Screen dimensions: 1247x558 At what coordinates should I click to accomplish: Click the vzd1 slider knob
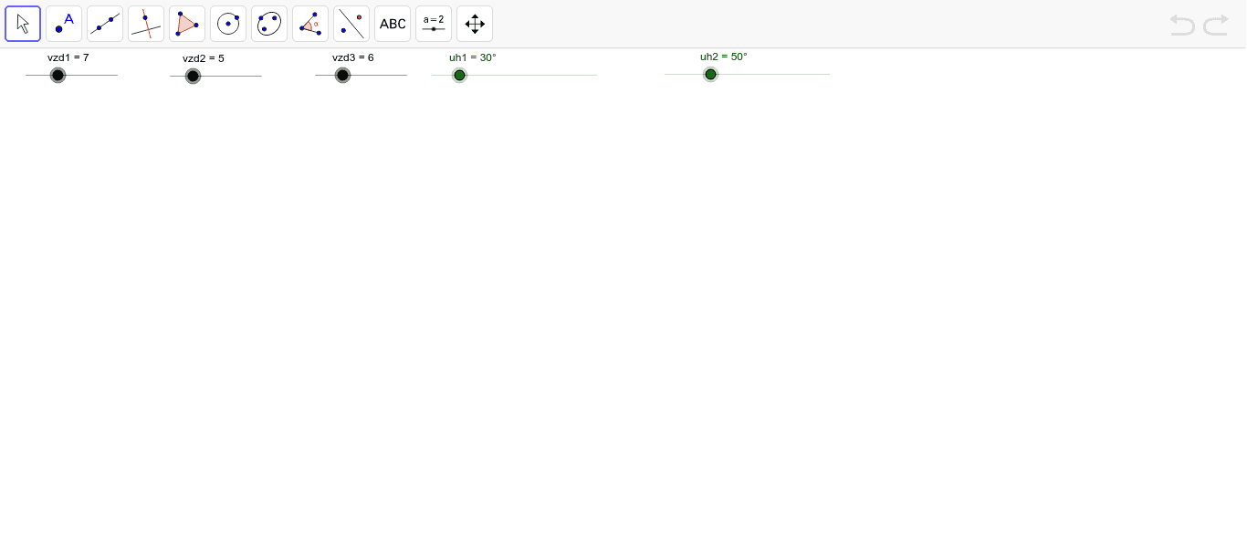coord(58,75)
